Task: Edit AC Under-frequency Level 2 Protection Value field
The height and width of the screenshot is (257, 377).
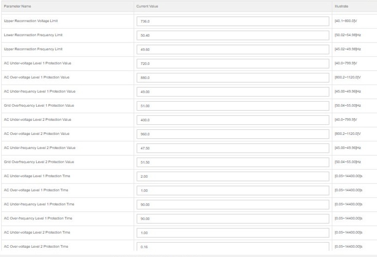Action: (233, 148)
